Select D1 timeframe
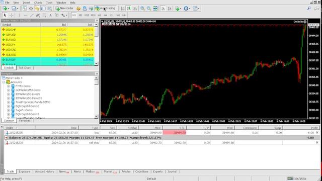This screenshot has height=181, width=322. click(x=112, y=15)
